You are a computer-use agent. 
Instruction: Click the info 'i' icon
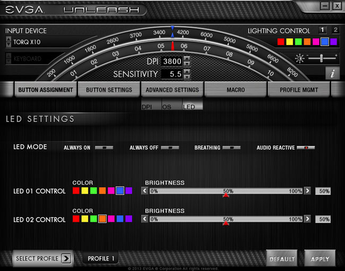click(x=332, y=74)
